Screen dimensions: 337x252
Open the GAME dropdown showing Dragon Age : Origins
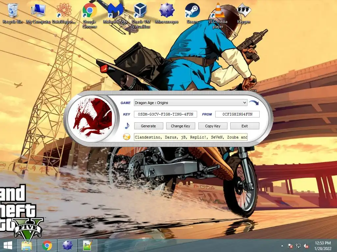pos(191,103)
